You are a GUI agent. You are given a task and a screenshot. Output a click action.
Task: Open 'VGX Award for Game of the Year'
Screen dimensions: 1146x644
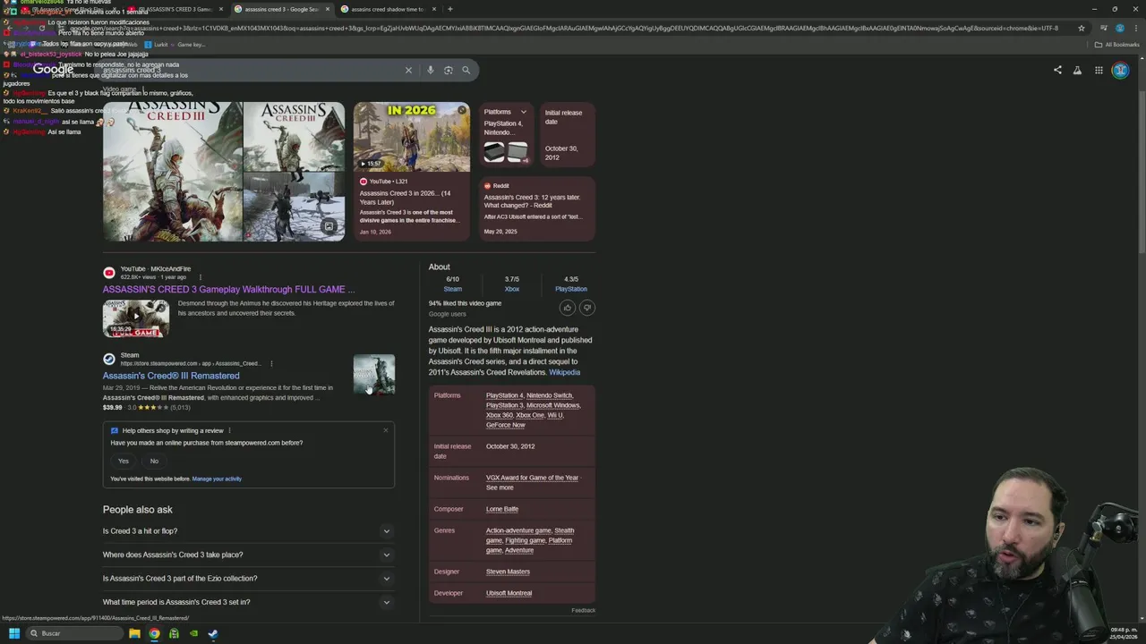[532, 478]
